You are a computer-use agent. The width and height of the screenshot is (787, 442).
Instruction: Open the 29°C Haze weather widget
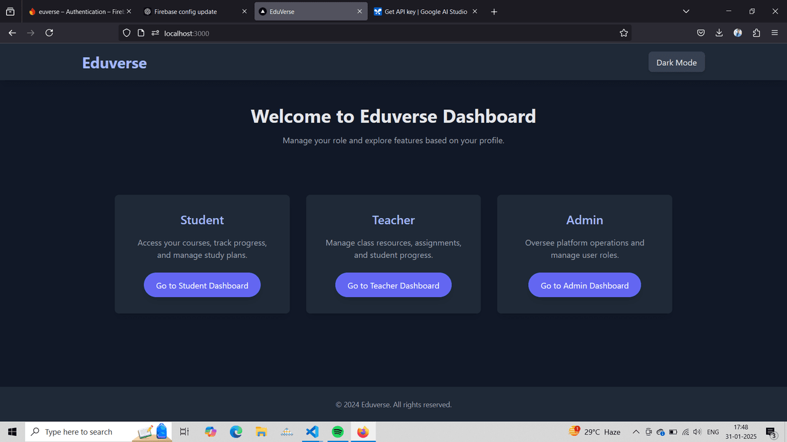click(595, 432)
